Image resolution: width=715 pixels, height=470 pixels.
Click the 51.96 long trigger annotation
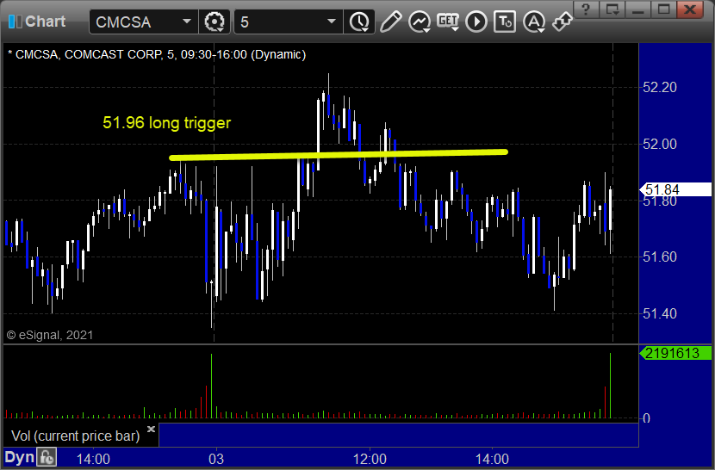coord(167,123)
